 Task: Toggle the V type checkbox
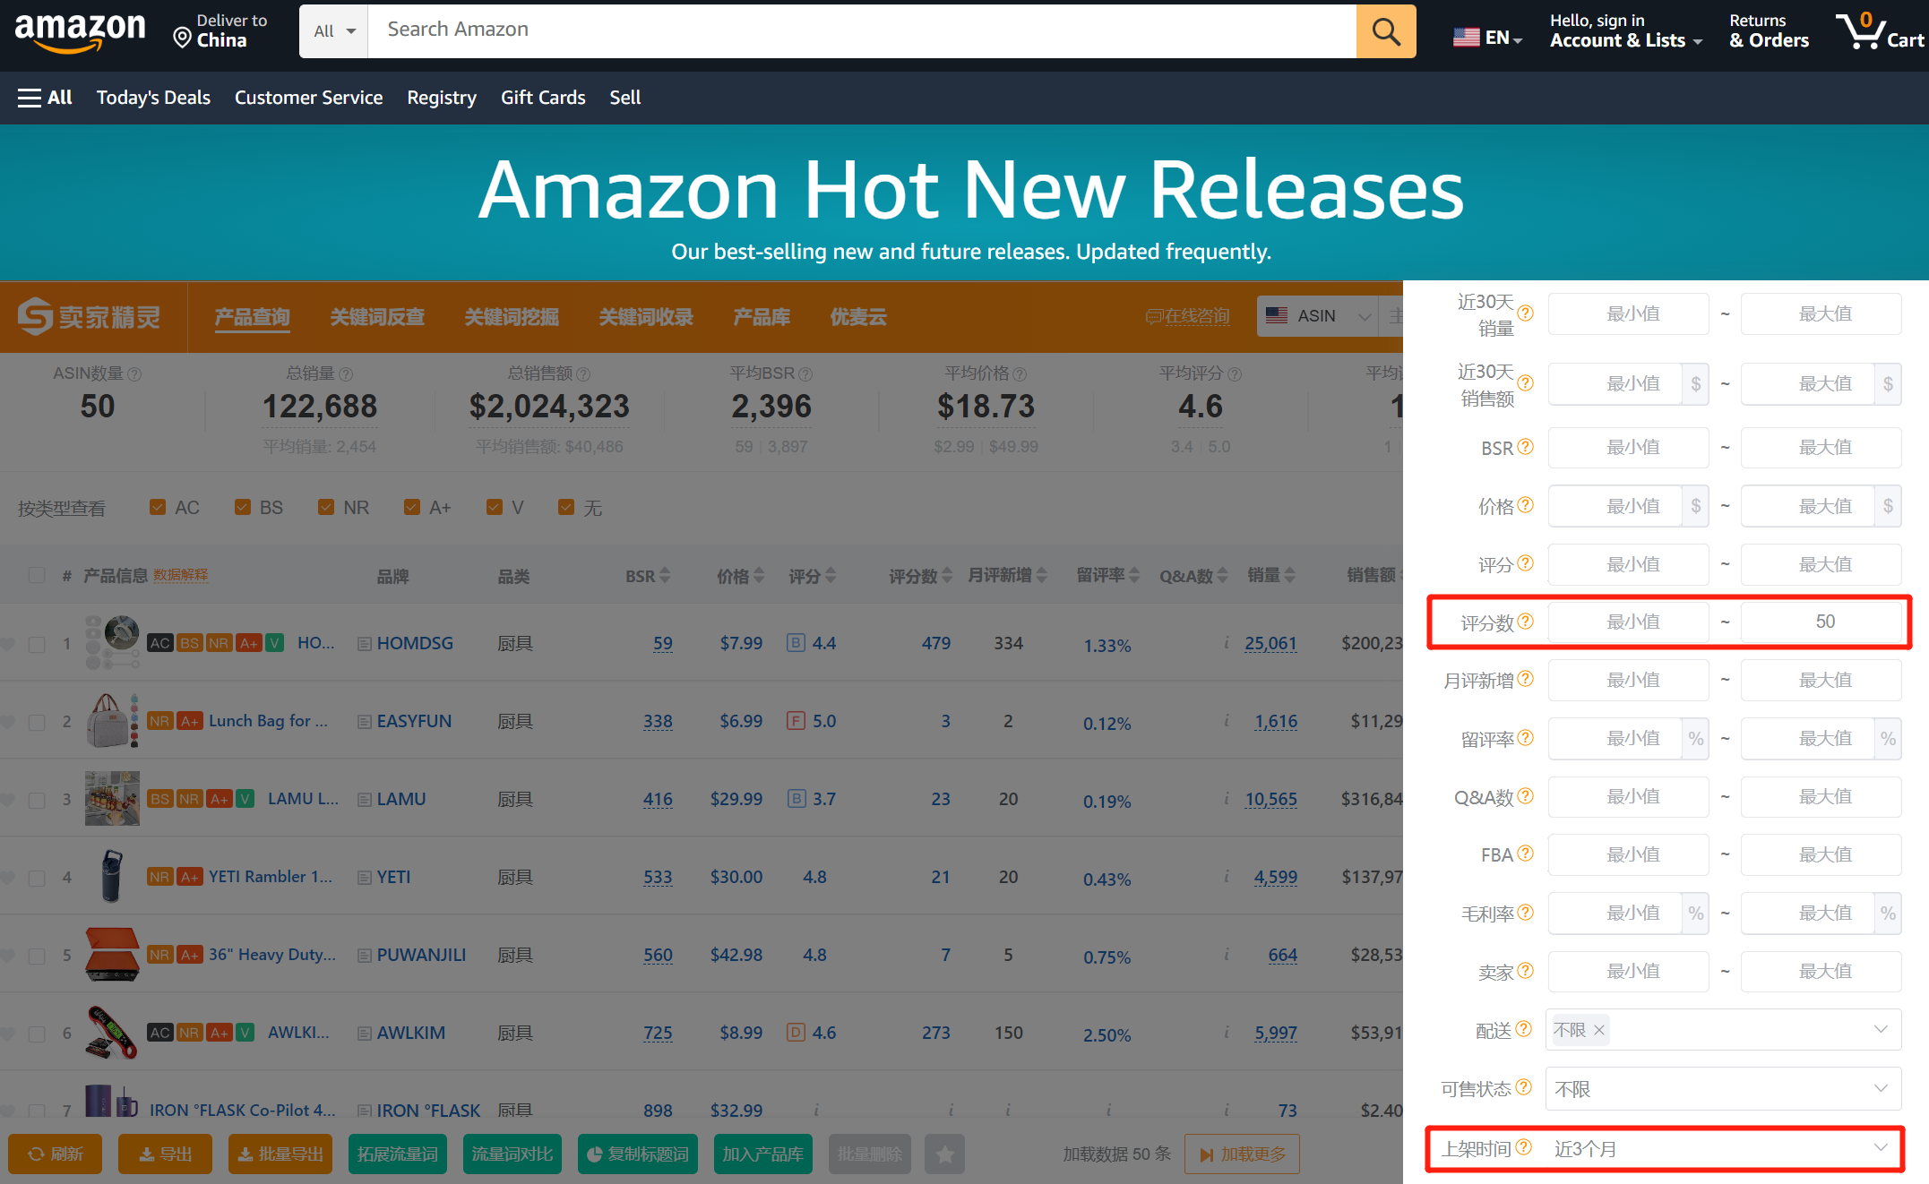[494, 507]
